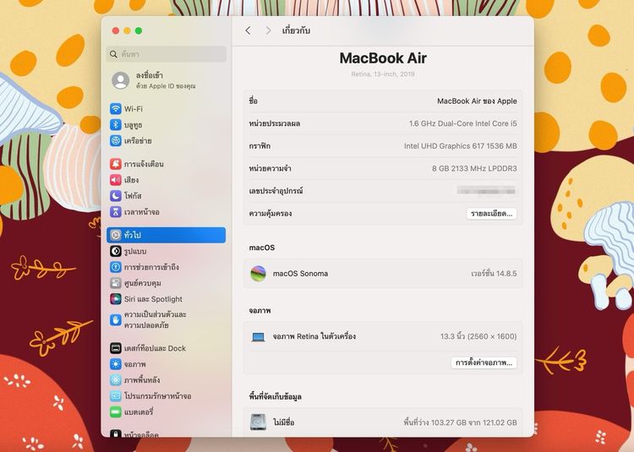Screen dimensions: 634x452
Task: Click the ค้นหา search field
Action: click(x=167, y=54)
